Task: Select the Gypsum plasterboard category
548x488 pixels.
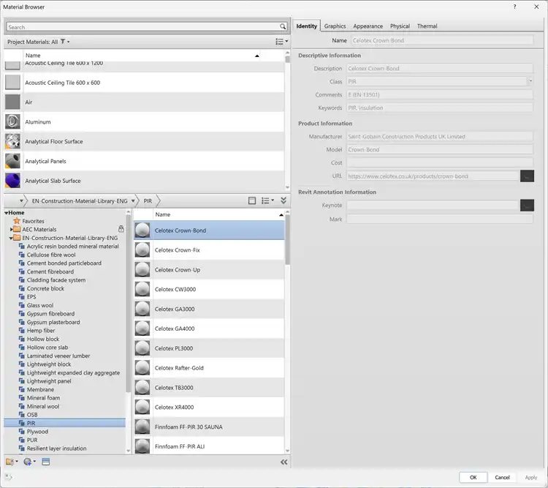Action: coord(53,322)
